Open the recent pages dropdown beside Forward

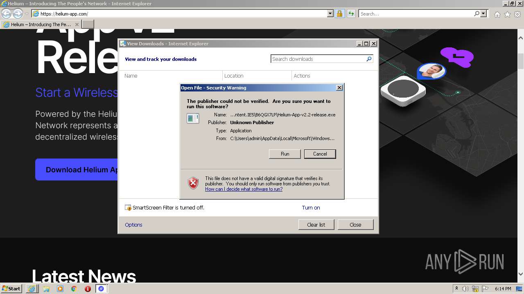(27, 14)
